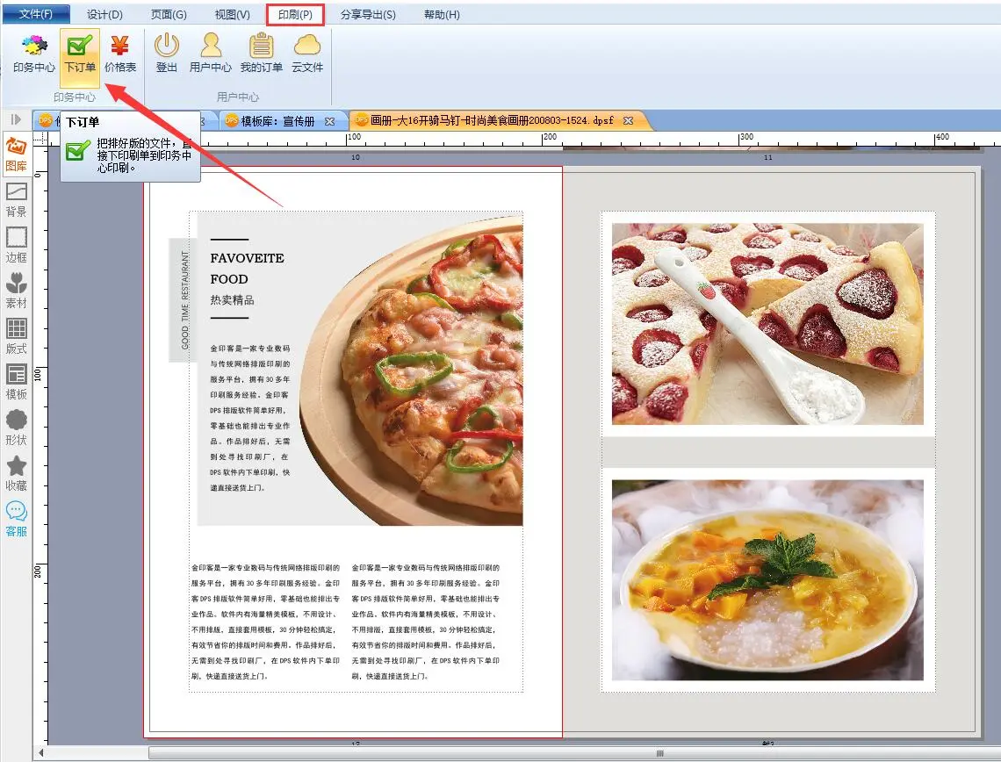
Task: Close the 时尚美食画册 document tab
Action: click(x=628, y=120)
